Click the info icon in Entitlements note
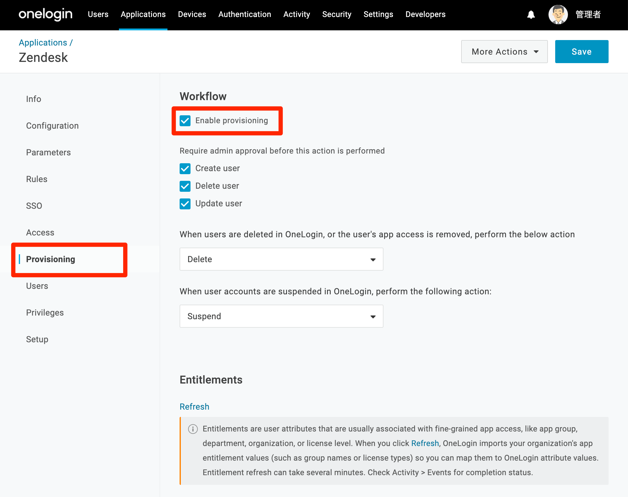628x497 pixels. pyautogui.click(x=193, y=429)
